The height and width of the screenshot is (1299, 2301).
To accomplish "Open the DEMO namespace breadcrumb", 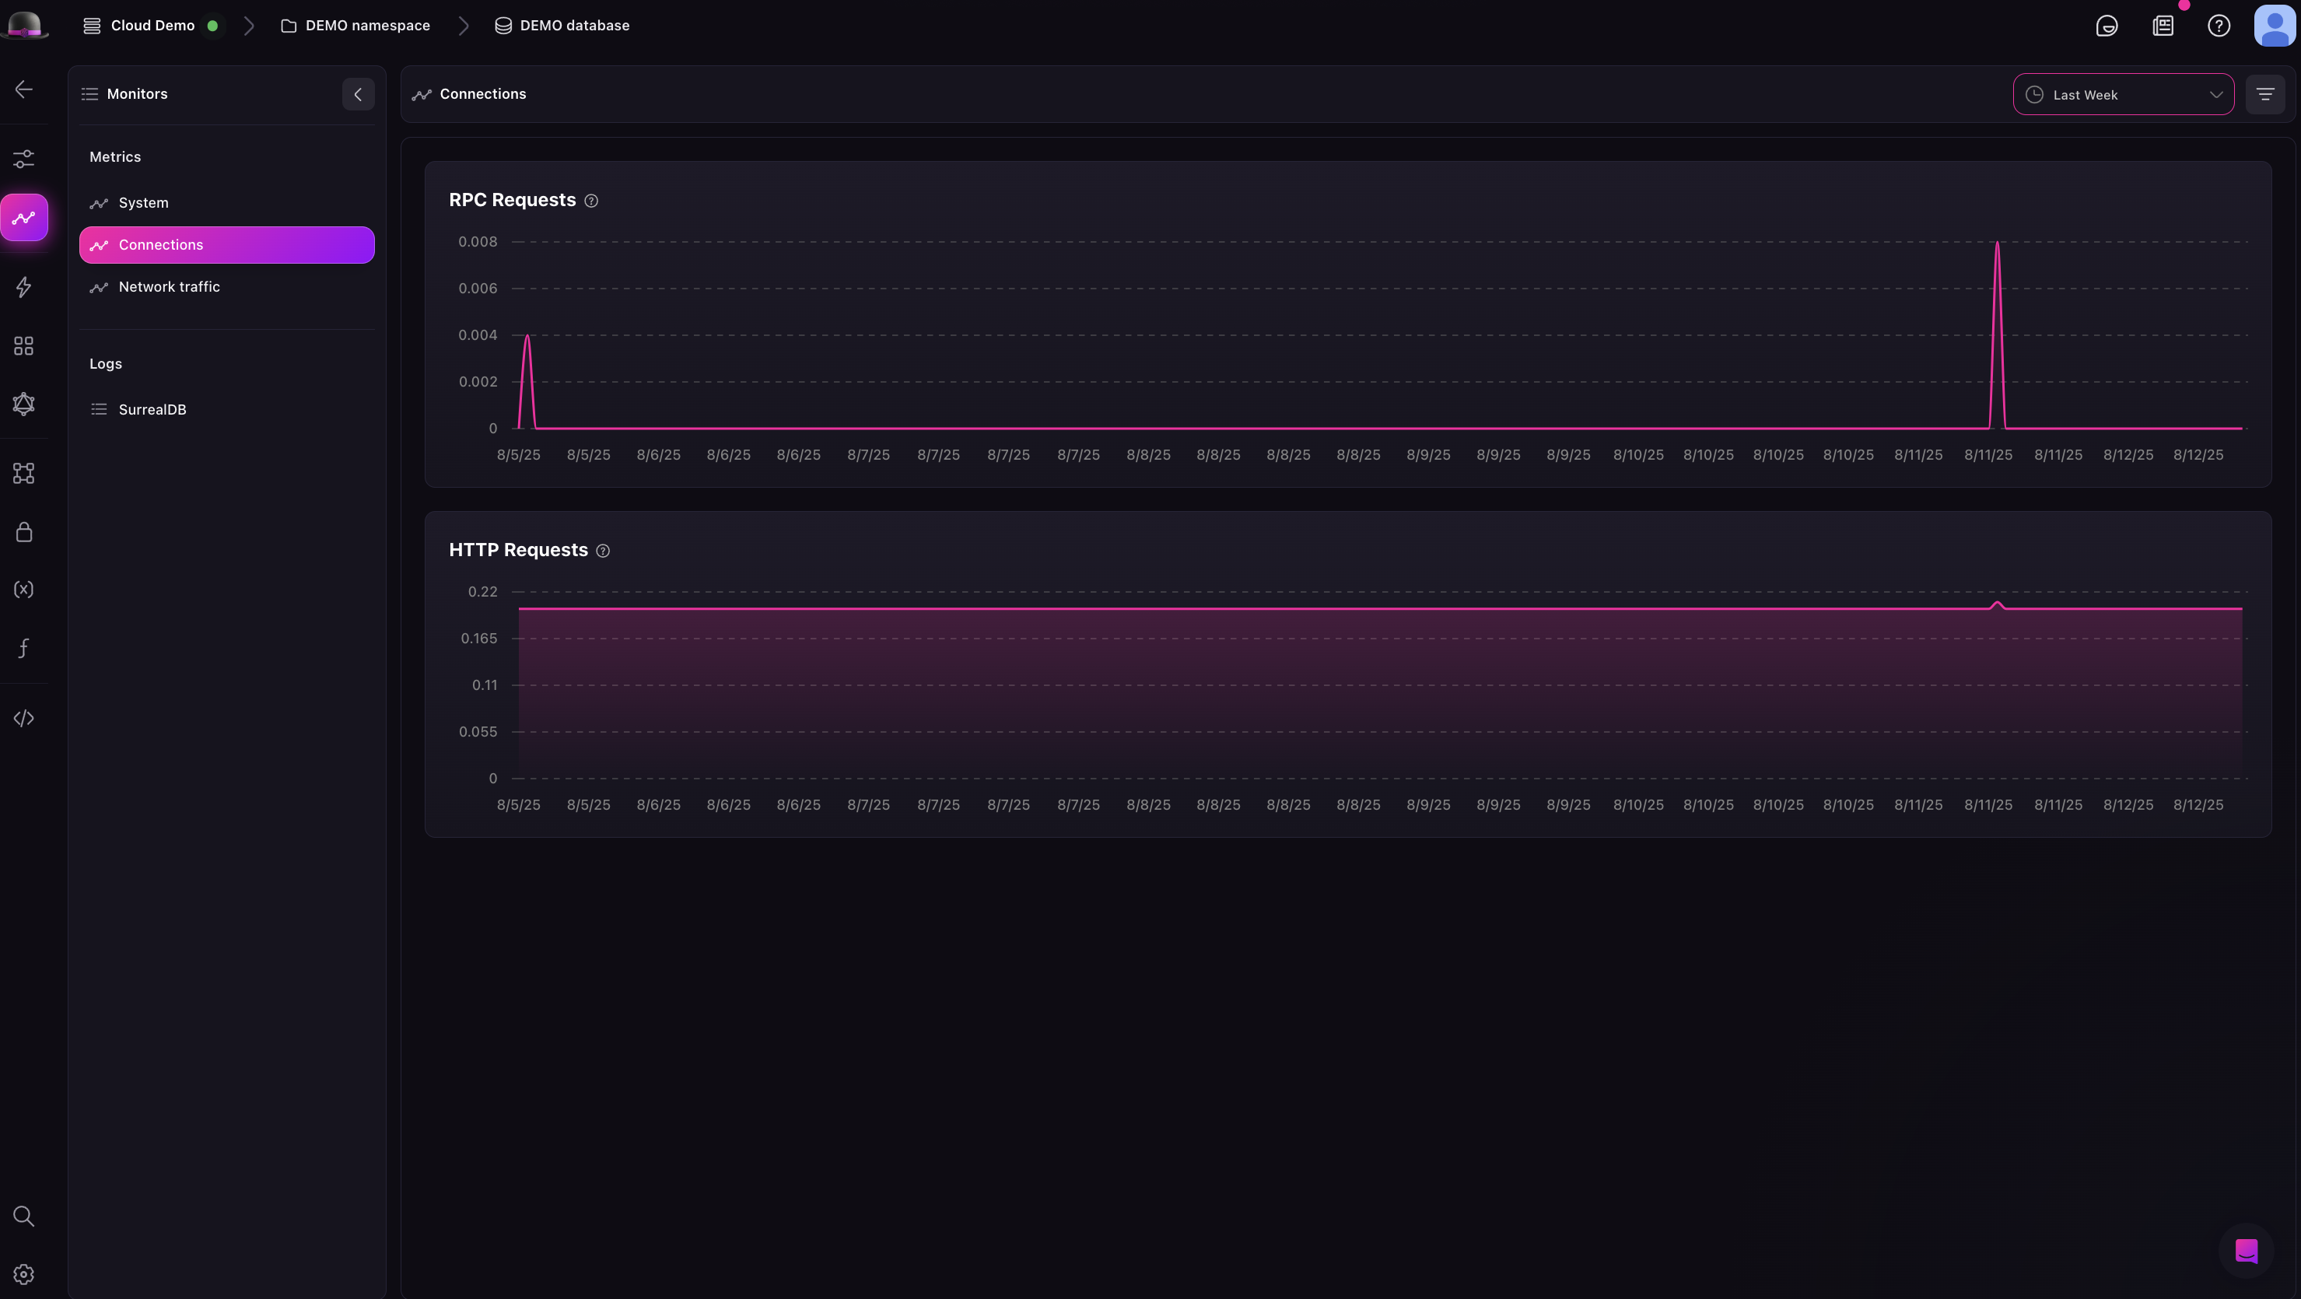I will pyautogui.click(x=366, y=25).
